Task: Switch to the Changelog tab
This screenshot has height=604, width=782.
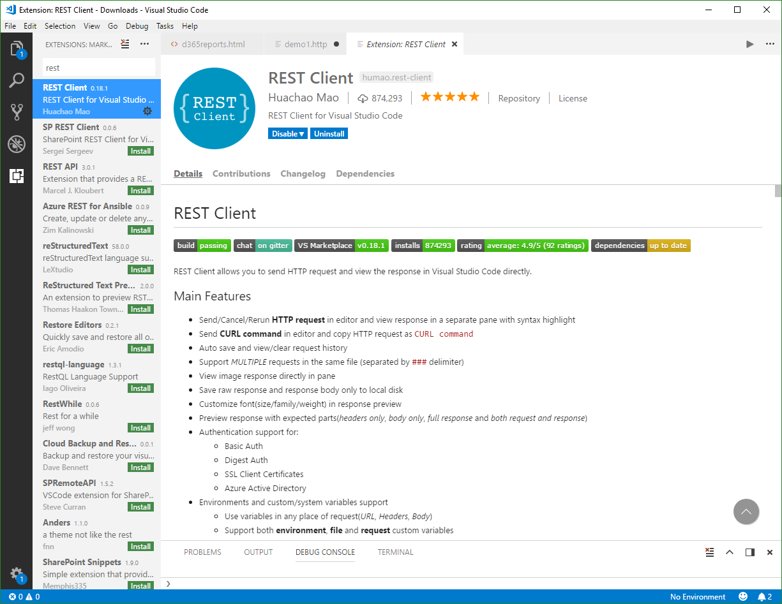Action: click(x=303, y=173)
